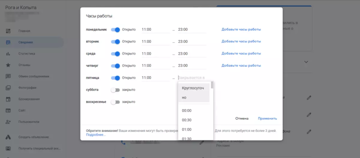Click the Бронирования calendar icon
This screenshot has width=360, height=158.
(8, 99)
